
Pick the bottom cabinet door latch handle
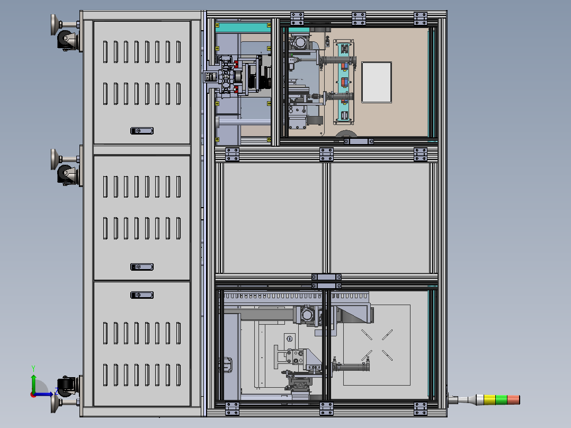pyautogui.click(x=142, y=295)
